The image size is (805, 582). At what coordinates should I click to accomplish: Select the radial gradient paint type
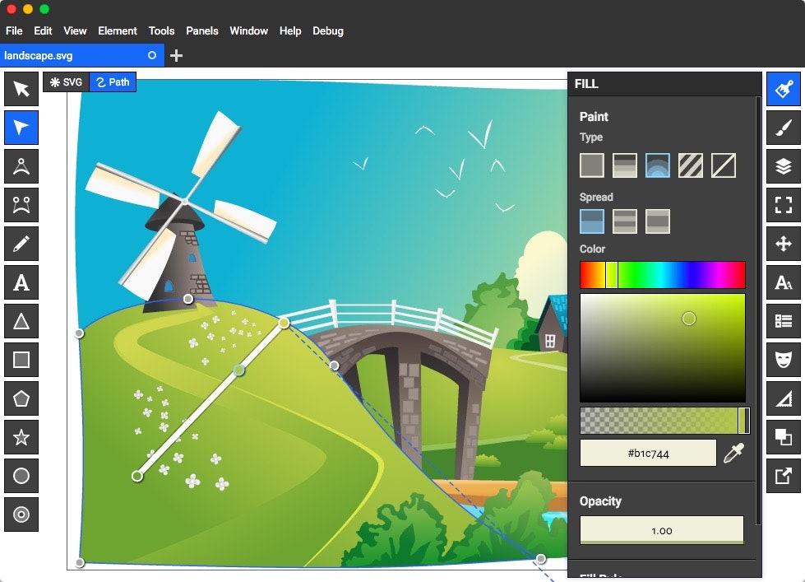656,165
